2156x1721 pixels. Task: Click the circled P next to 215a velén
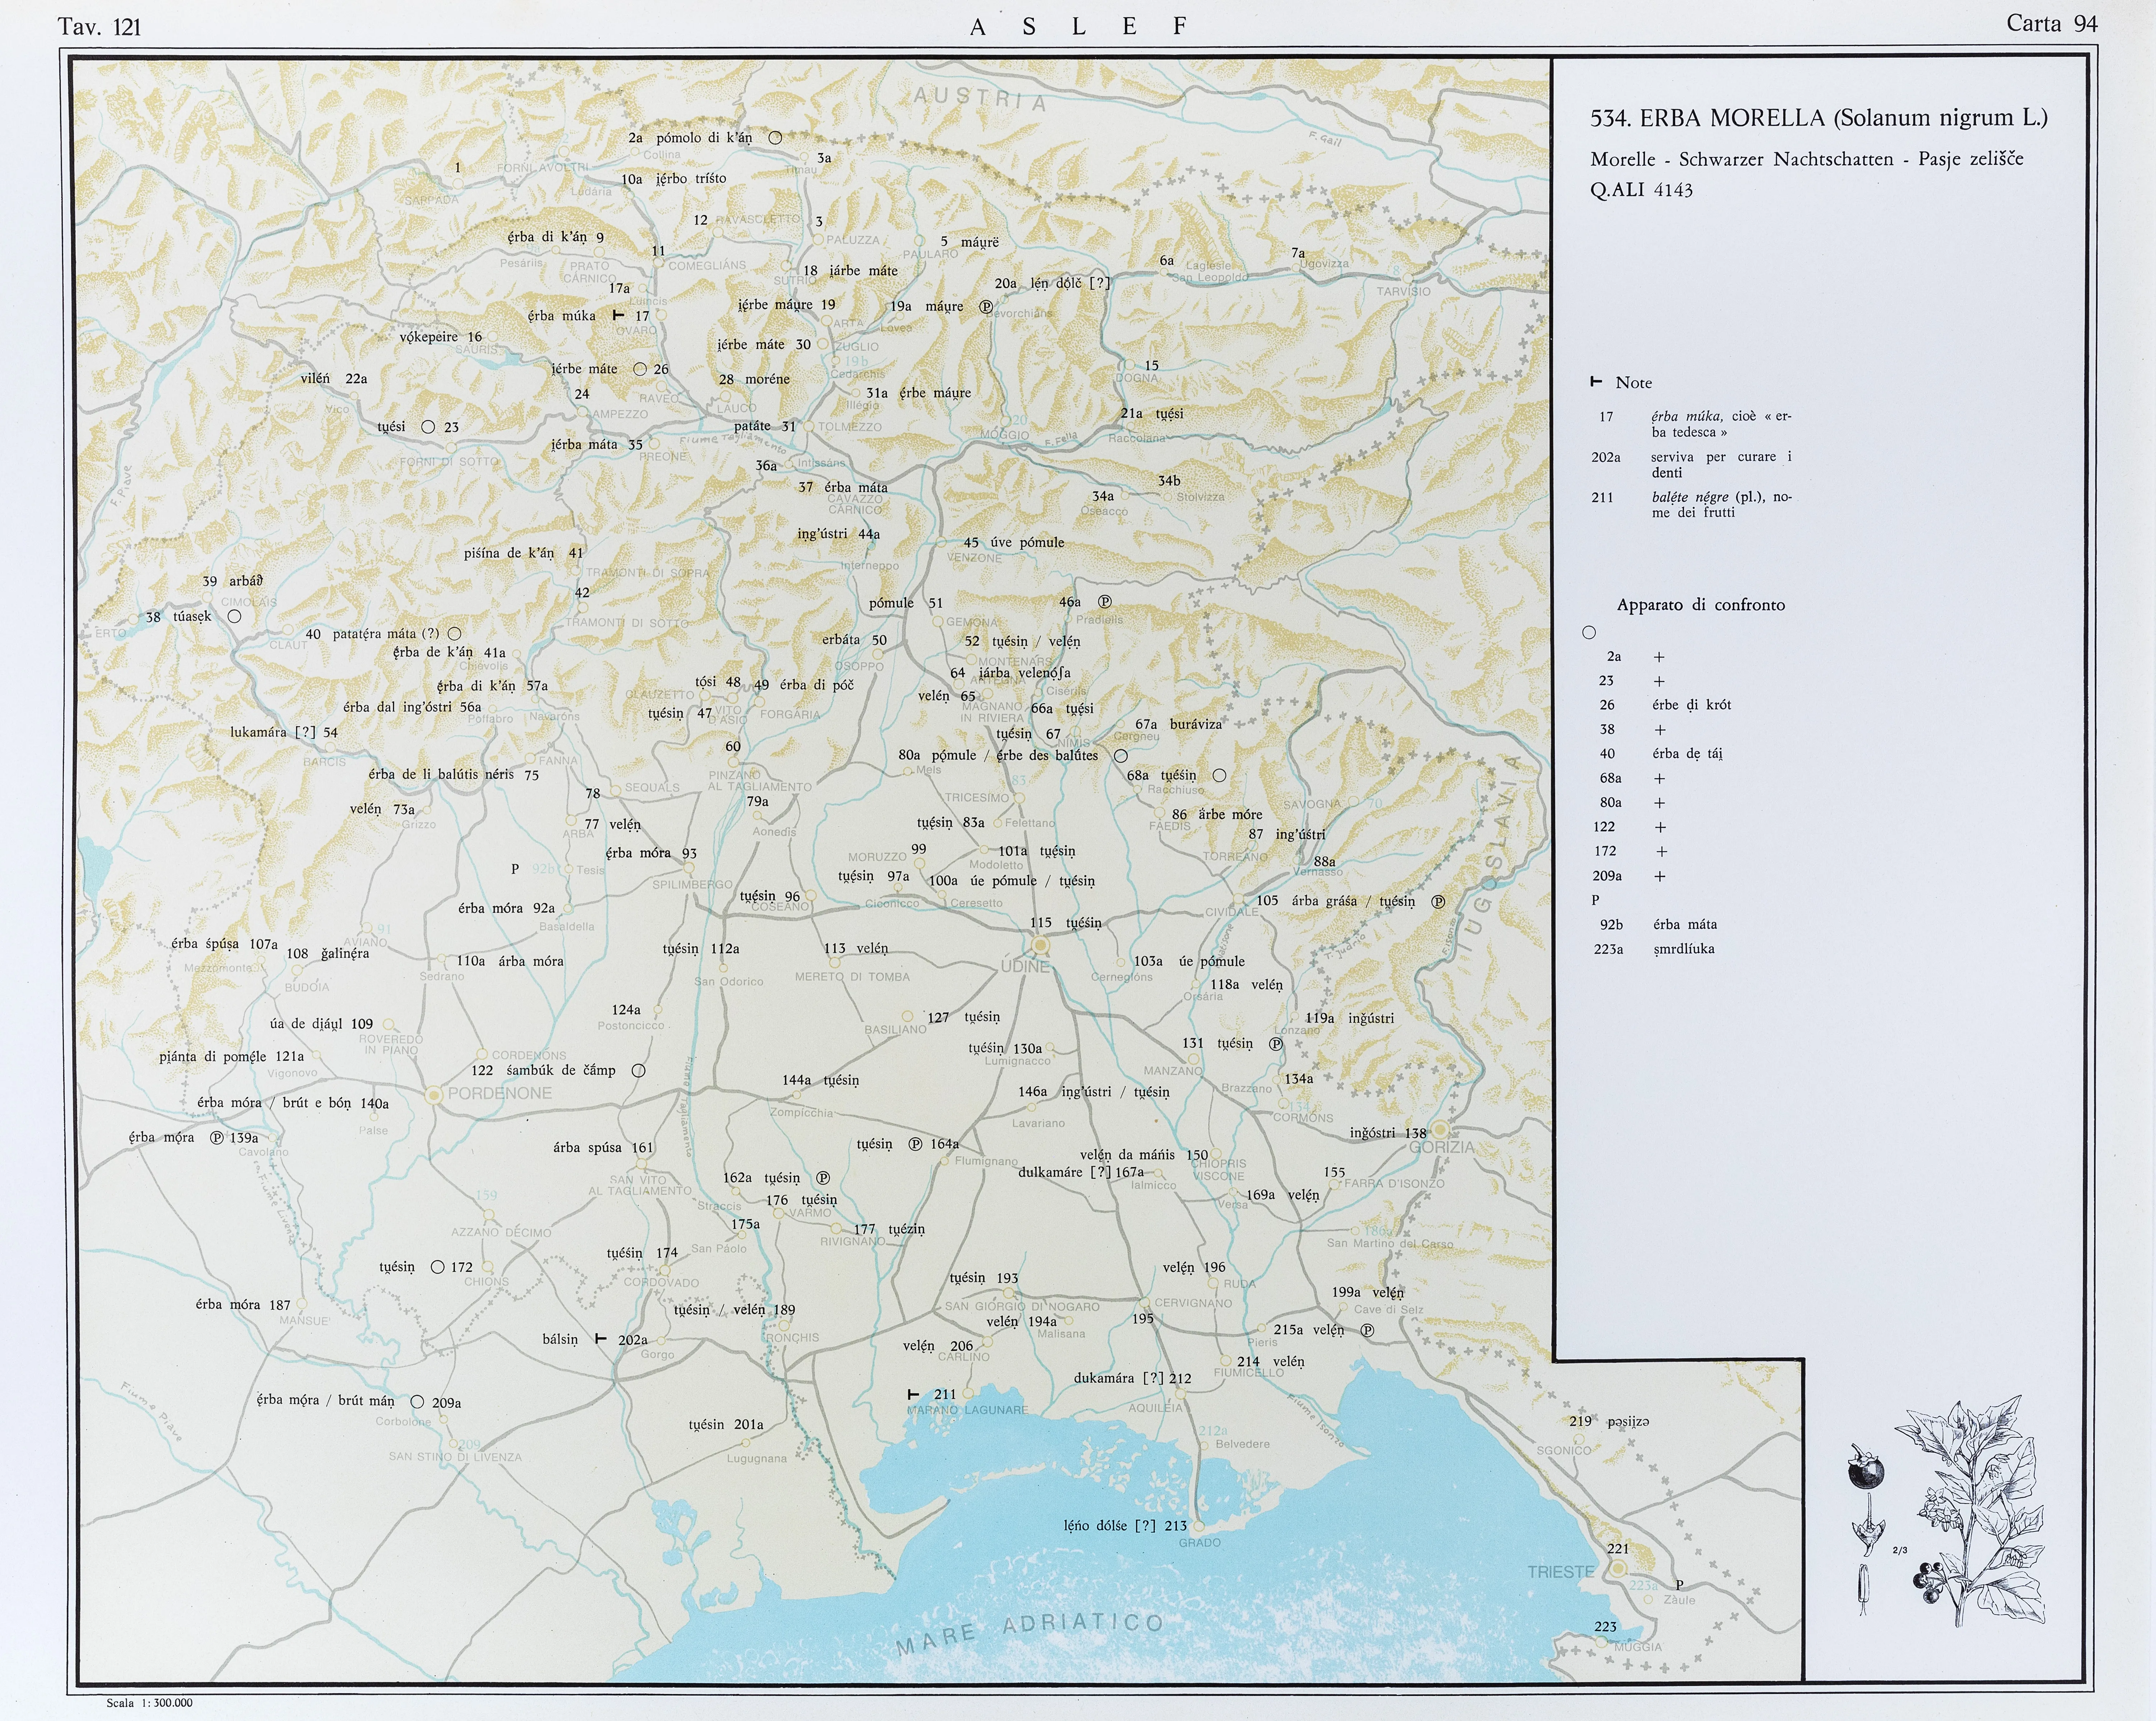(x=1367, y=1330)
